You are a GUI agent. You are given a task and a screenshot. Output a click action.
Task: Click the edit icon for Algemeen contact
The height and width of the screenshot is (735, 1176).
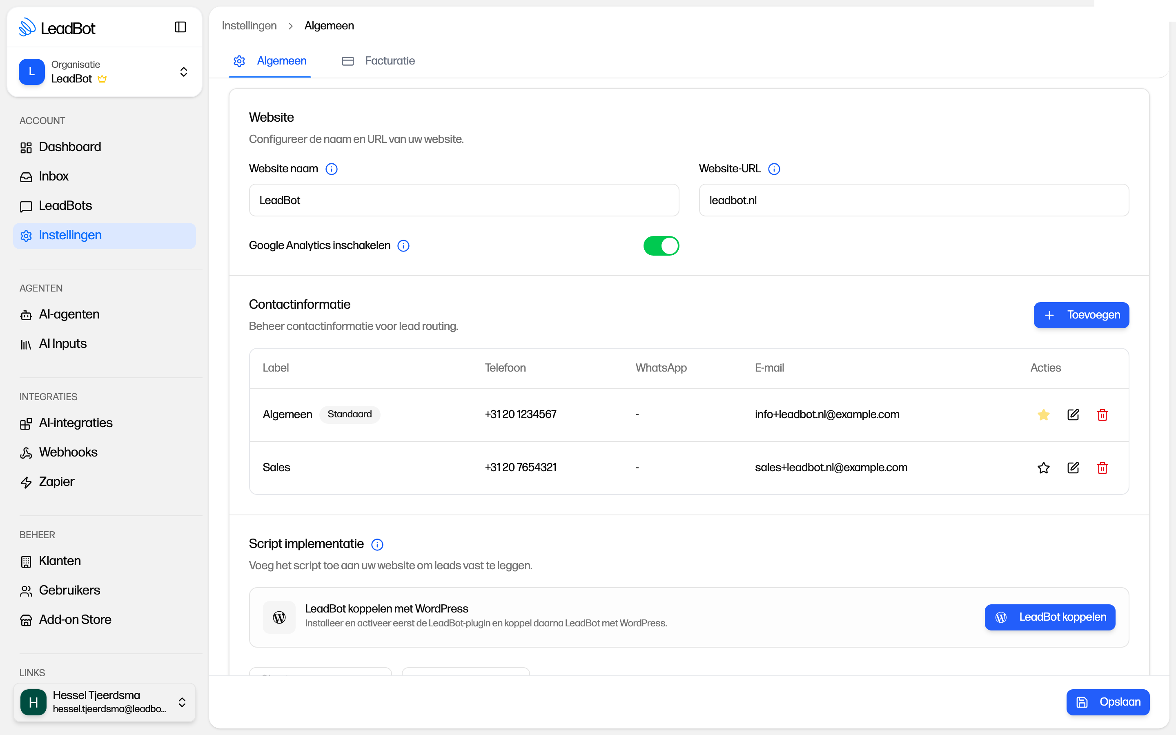(x=1073, y=414)
